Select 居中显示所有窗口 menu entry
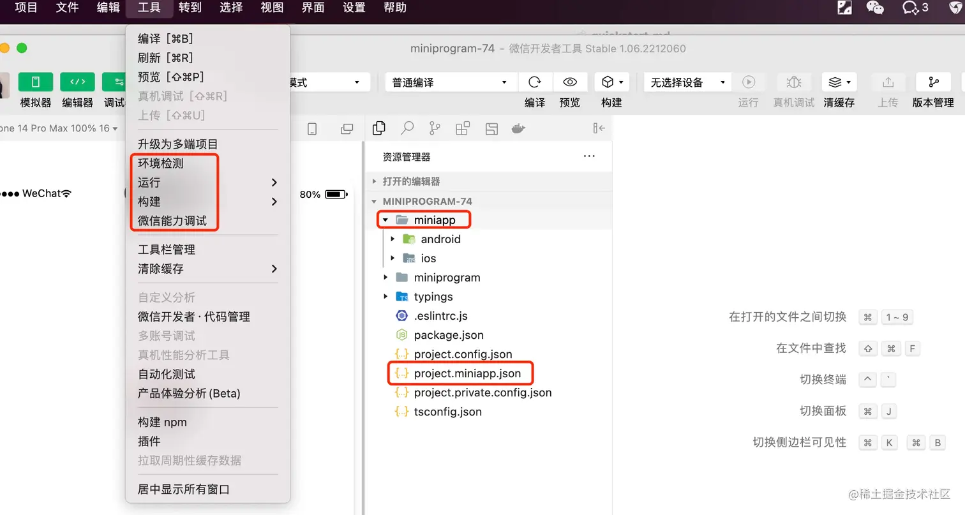 (x=208, y=489)
